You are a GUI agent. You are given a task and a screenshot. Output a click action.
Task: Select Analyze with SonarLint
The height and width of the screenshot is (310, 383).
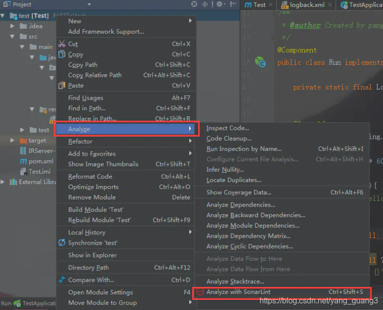282,292
